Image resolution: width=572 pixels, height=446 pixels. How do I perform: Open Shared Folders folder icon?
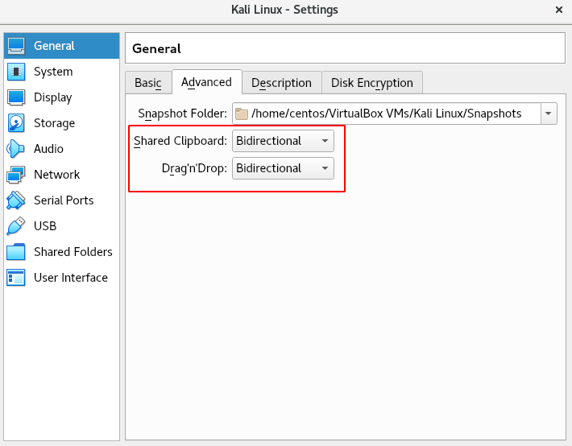tap(16, 252)
